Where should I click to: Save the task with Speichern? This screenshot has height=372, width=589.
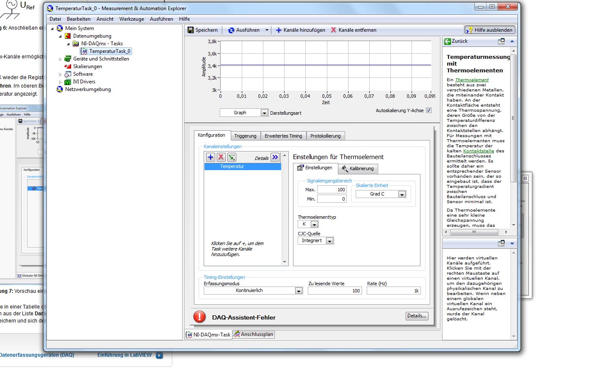[203, 30]
